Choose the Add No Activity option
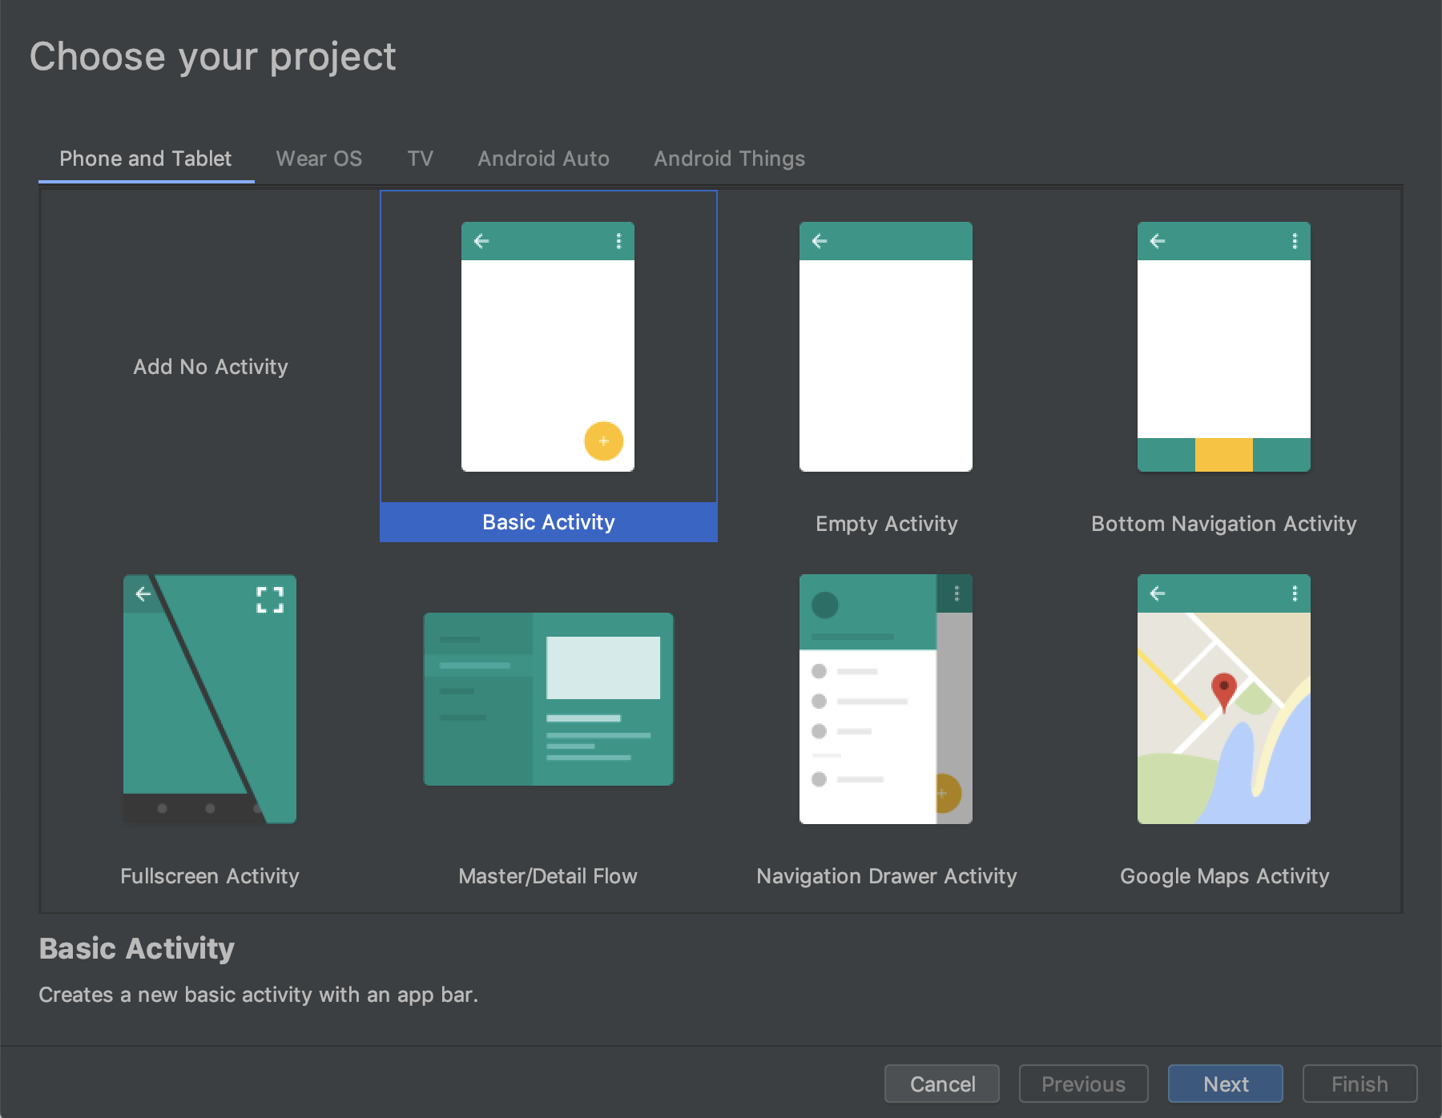1442x1118 pixels. coord(210,366)
